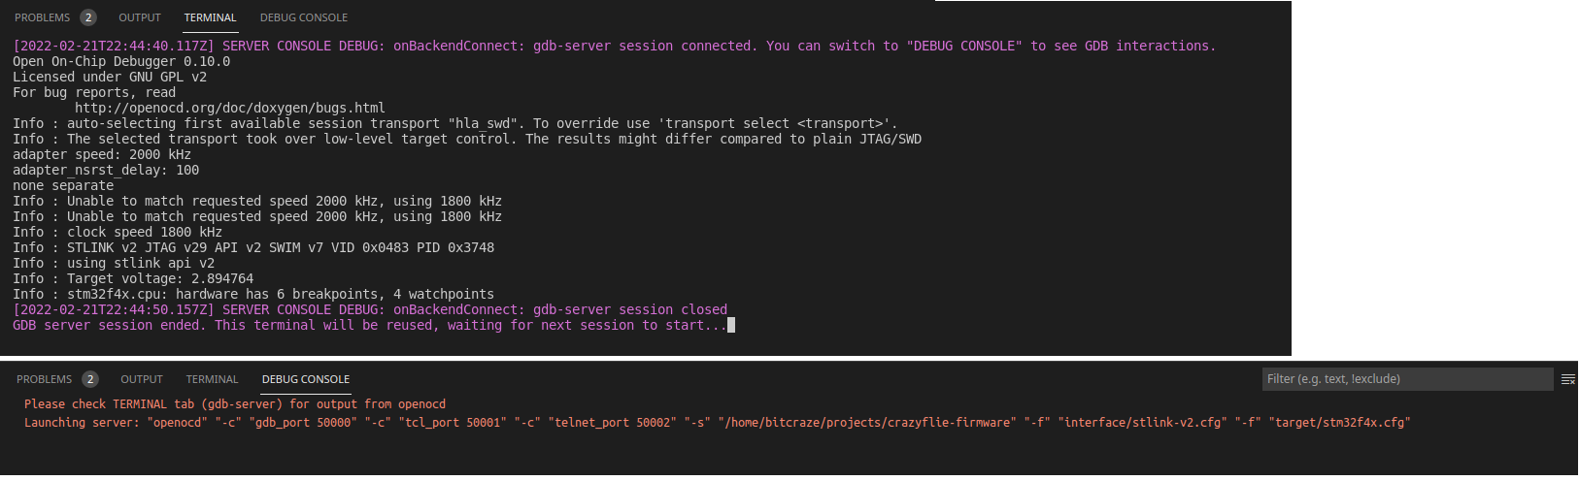The image size is (1580, 481).
Task: Open DEBUG CONSOLE tab in the upper panel
Action: (303, 17)
